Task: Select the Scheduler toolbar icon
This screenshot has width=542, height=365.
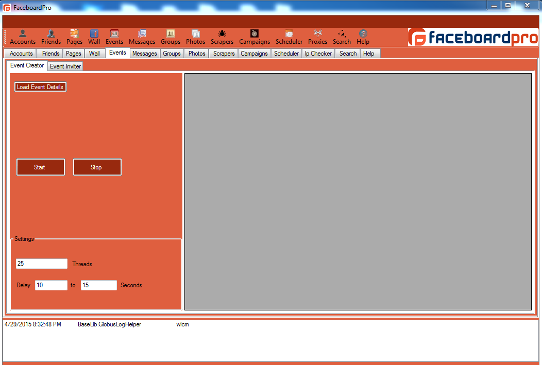Action: pos(289,37)
